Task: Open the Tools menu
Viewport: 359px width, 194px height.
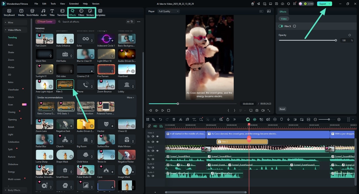Action: pos(53,4)
